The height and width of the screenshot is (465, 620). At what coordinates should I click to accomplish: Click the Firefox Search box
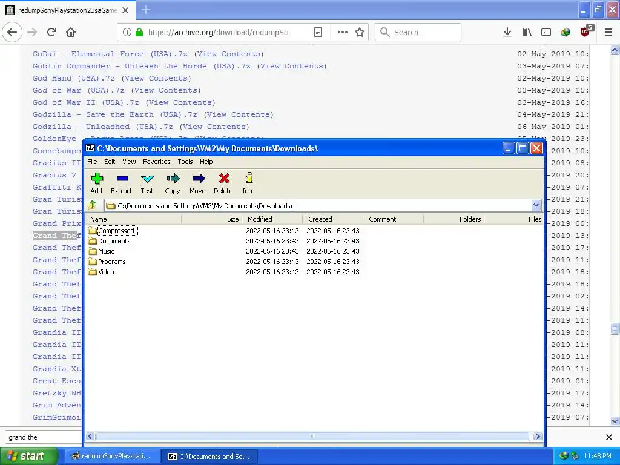(418, 32)
